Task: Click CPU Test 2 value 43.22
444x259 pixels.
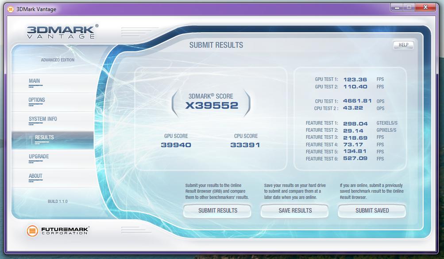Action: (x=353, y=108)
